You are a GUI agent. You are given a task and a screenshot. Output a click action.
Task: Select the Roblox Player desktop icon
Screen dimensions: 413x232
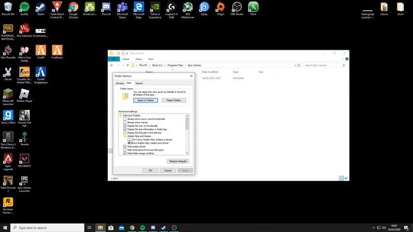pos(25,95)
